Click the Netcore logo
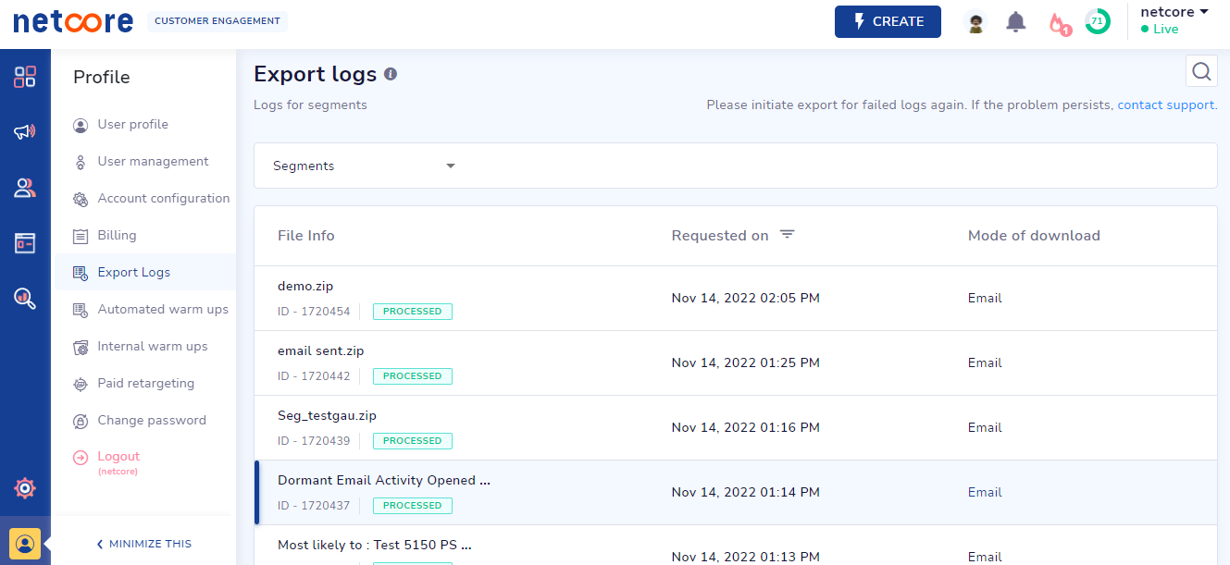 [x=73, y=21]
